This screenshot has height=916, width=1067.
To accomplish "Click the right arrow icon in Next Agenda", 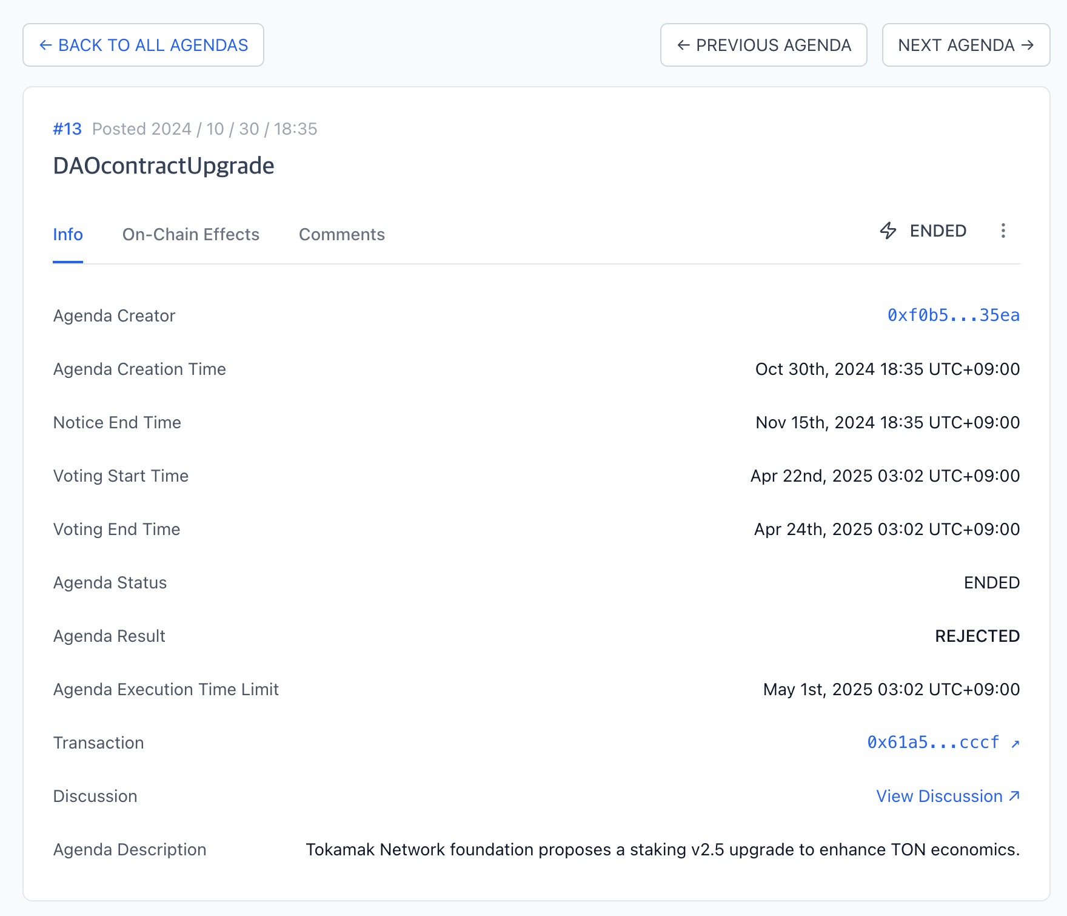I will (1027, 45).
